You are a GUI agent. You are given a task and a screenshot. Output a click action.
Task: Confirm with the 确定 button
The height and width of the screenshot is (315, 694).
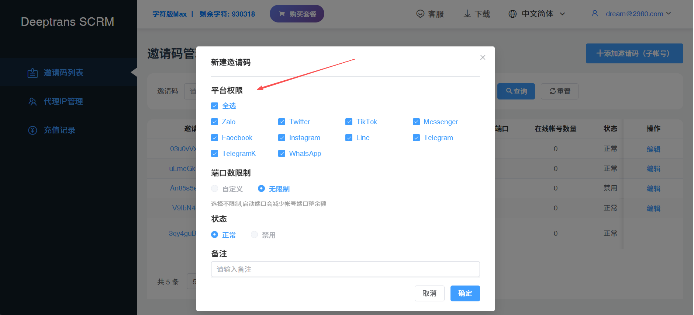[465, 293]
